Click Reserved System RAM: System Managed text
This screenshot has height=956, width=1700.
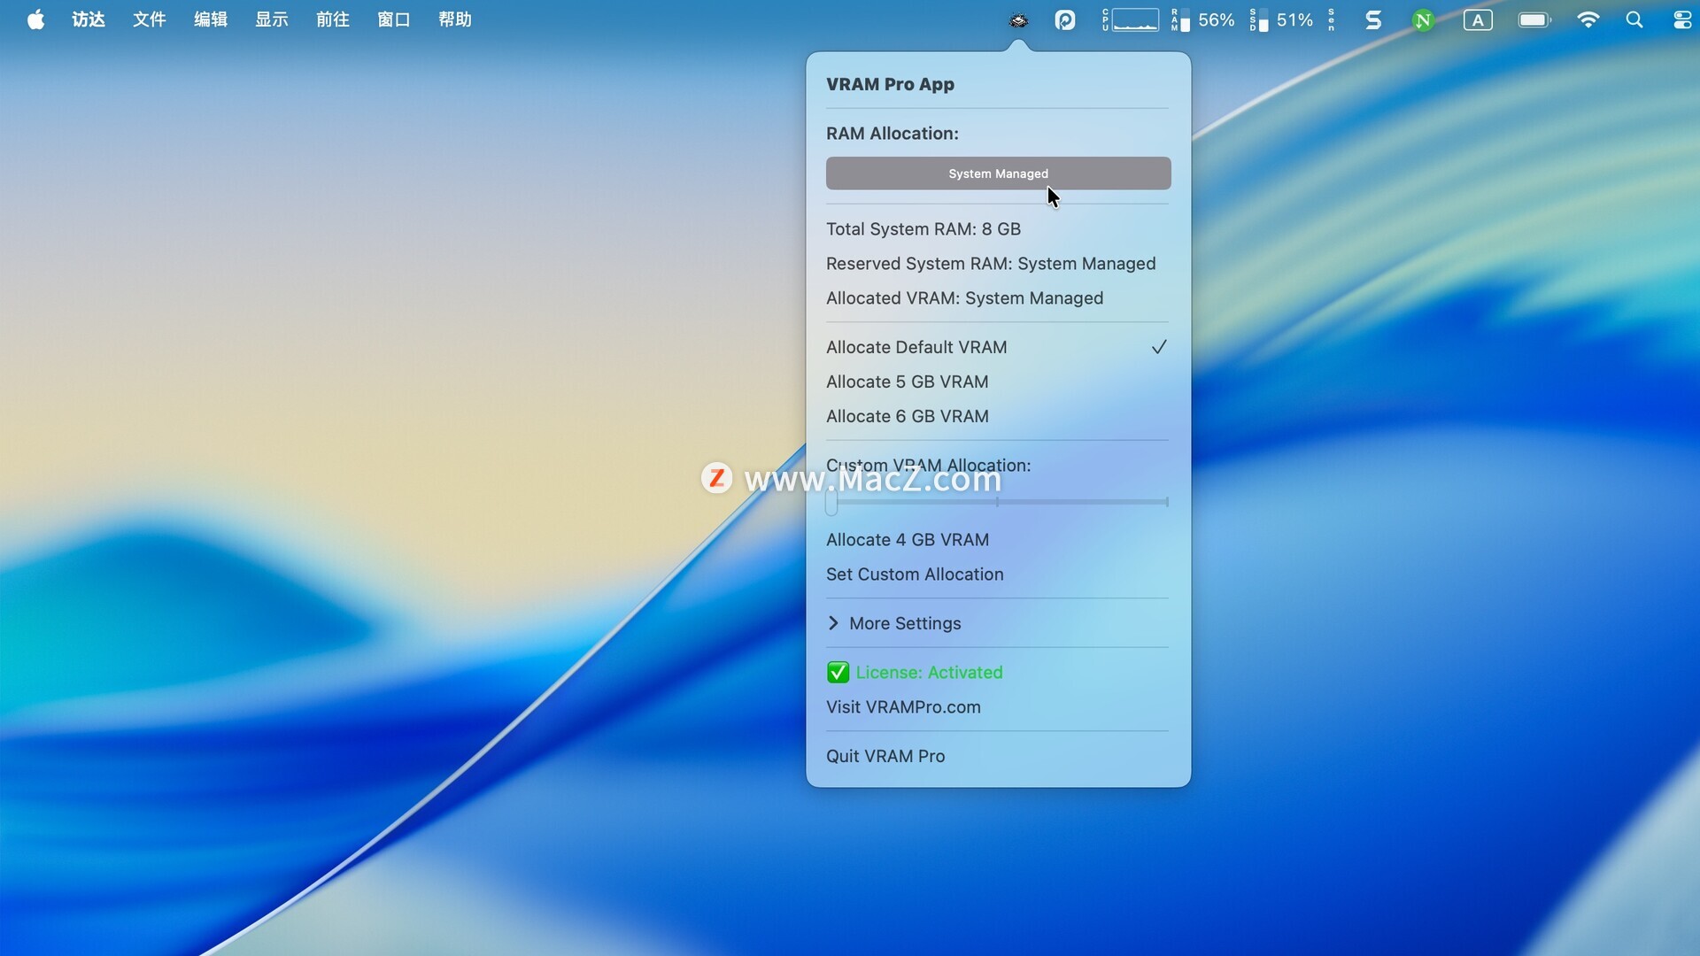coord(991,264)
